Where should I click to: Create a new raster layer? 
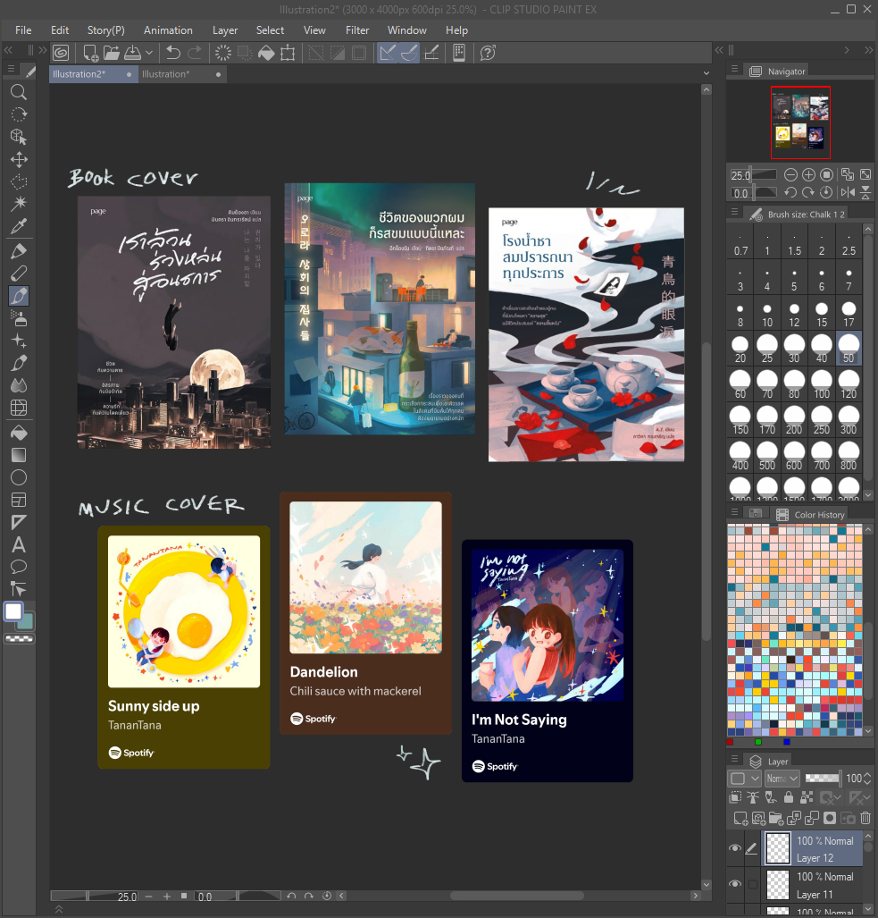coord(740,818)
